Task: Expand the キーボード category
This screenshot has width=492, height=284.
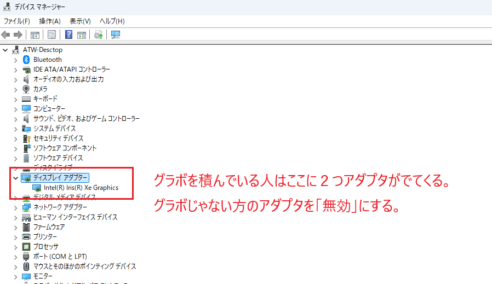Action: pyautogui.click(x=16, y=100)
